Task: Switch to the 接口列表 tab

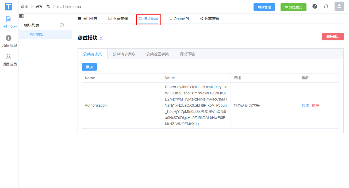Action: click(87, 19)
